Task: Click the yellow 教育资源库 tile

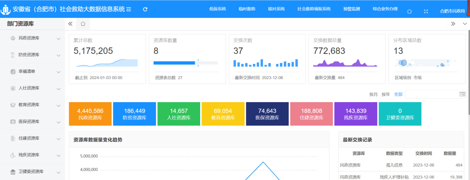Action: [x=223, y=114]
